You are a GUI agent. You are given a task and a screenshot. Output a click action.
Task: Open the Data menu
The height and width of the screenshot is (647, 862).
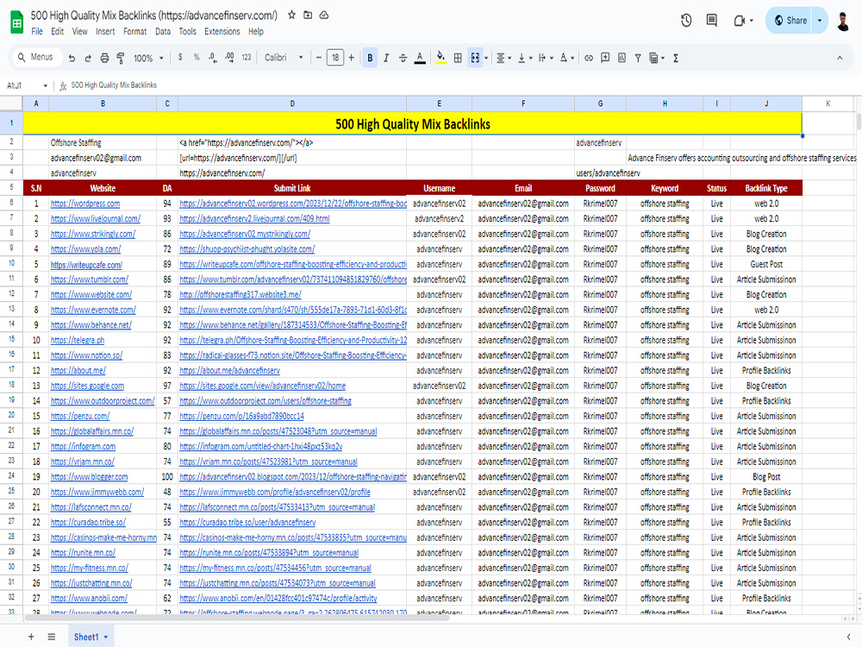(163, 31)
